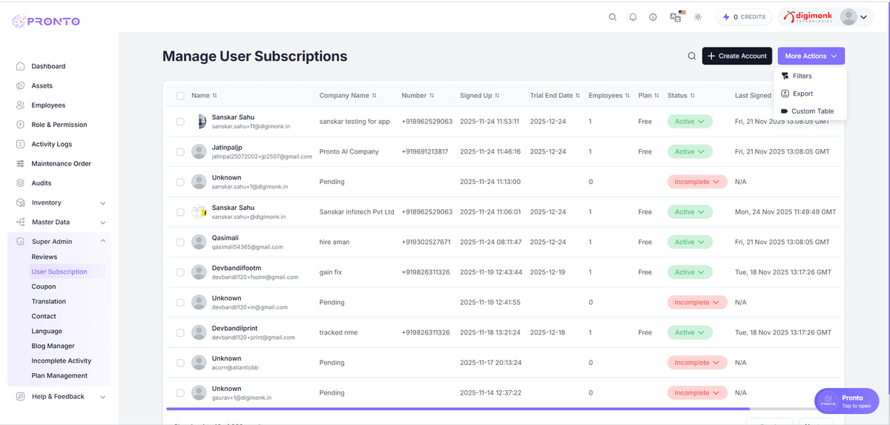Toggle the light/dark theme sun icon
Screen dimensions: 890x425
pos(698,17)
